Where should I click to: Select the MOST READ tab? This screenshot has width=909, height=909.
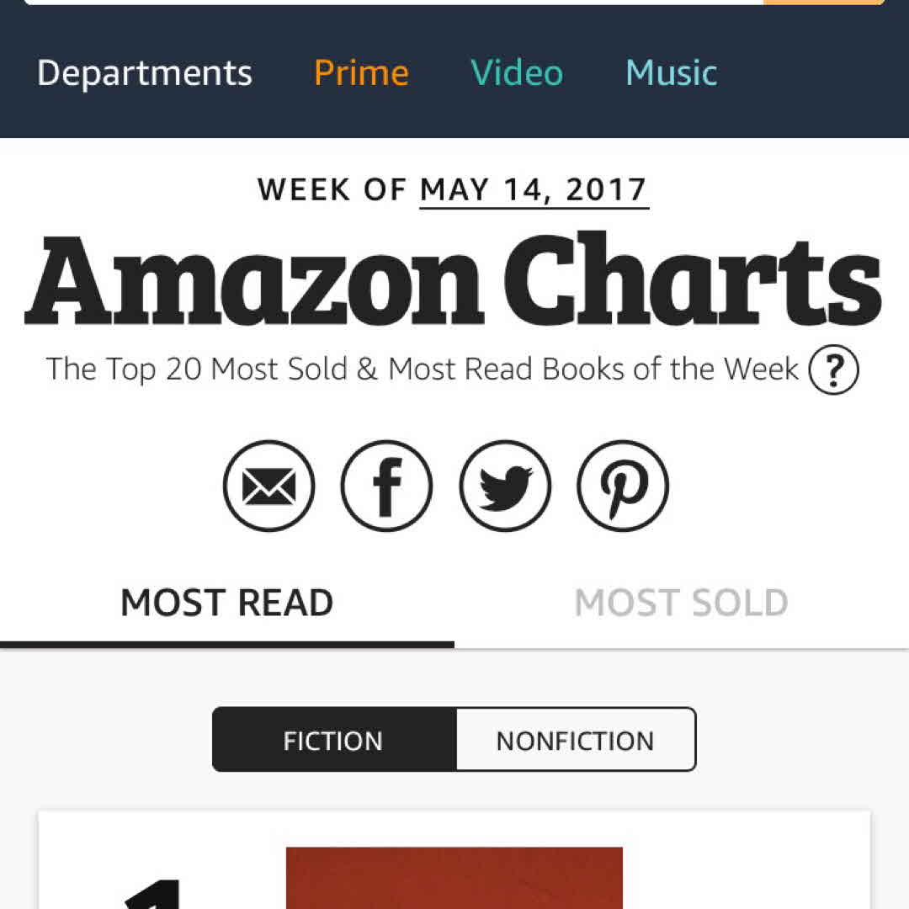click(x=227, y=603)
